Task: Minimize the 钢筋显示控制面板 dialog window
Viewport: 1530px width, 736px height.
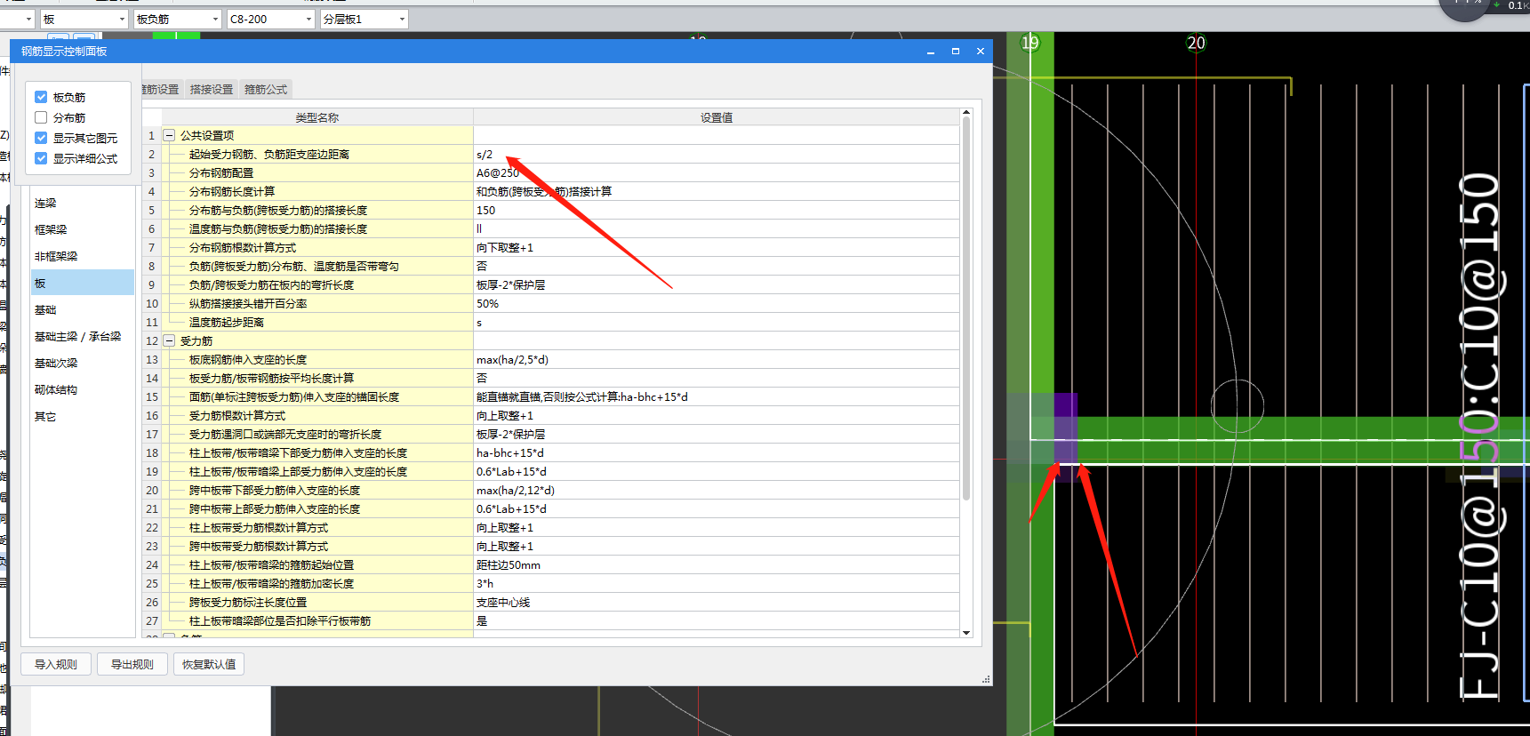Action: coord(931,52)
